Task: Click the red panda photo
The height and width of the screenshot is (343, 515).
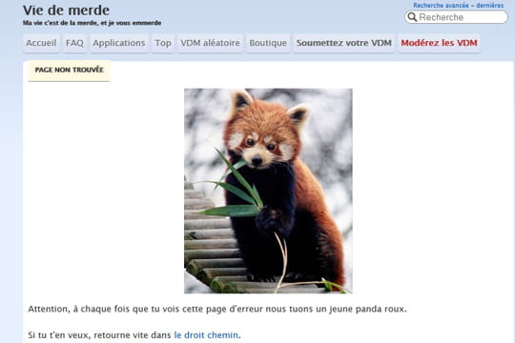Action: (x=268, y=191)
